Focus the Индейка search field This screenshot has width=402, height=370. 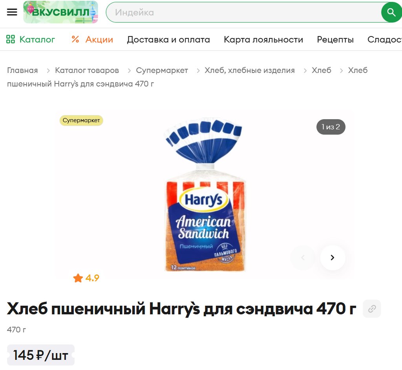point(243,12)
